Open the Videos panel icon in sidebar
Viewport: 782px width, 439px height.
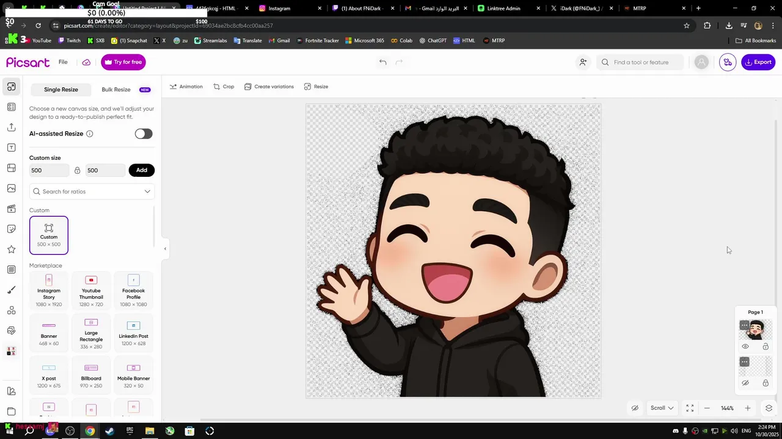click(11, 209)
